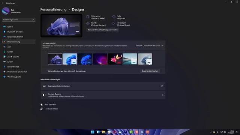The height and width of the screenshot is (135, 240).
Task: Open Hintergrund Diashow setting
Action: click(96, 17)
